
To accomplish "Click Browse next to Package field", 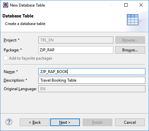I will pyautogui.click(x=130, y=50).
